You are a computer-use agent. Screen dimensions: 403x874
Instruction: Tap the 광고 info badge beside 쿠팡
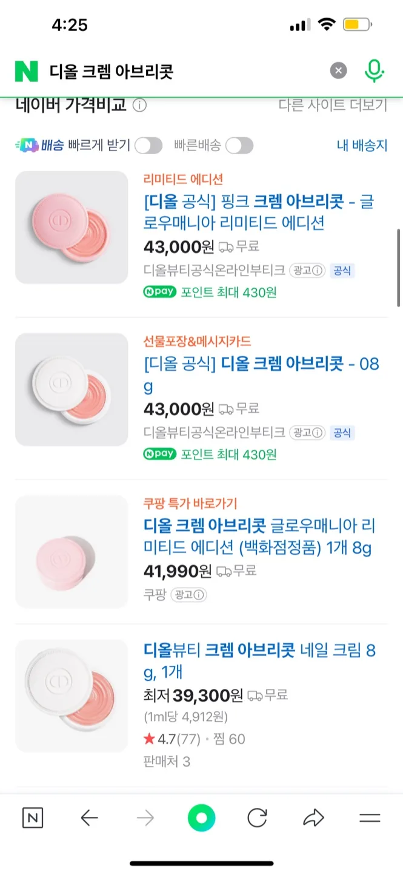[188, 595]
